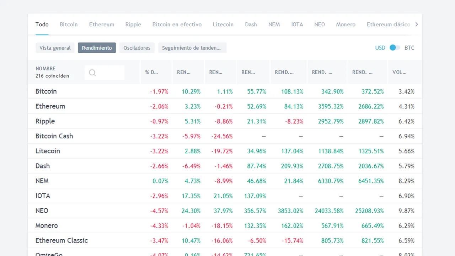Open the Ethereum row
Screen dimensions: 455x256
pos(225,106)
